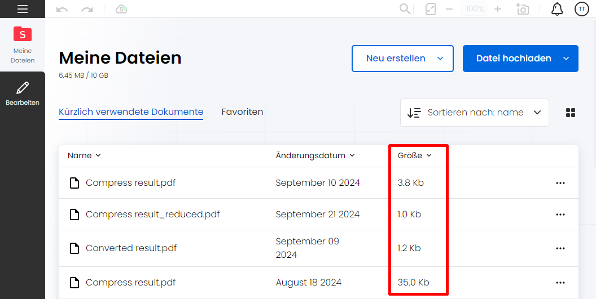Click the cloud sync status icon
Viewport: 596px width, 299px height.
pos(121,9)
